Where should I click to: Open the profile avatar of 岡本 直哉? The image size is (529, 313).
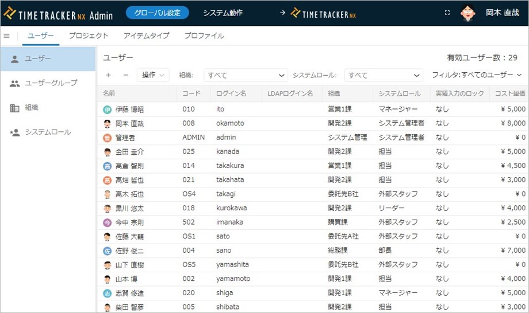[x=468, y=13]
